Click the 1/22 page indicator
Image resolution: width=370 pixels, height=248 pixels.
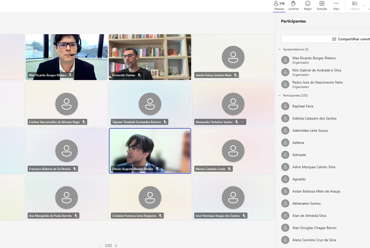click(x=108, y=246)
